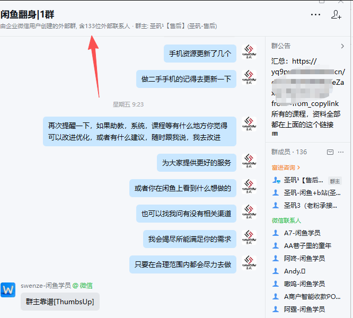This screenshot has width=353, height=318.
Task: Open the 群公告 section header
Action: pyautogui.click(x=281, y=46)
